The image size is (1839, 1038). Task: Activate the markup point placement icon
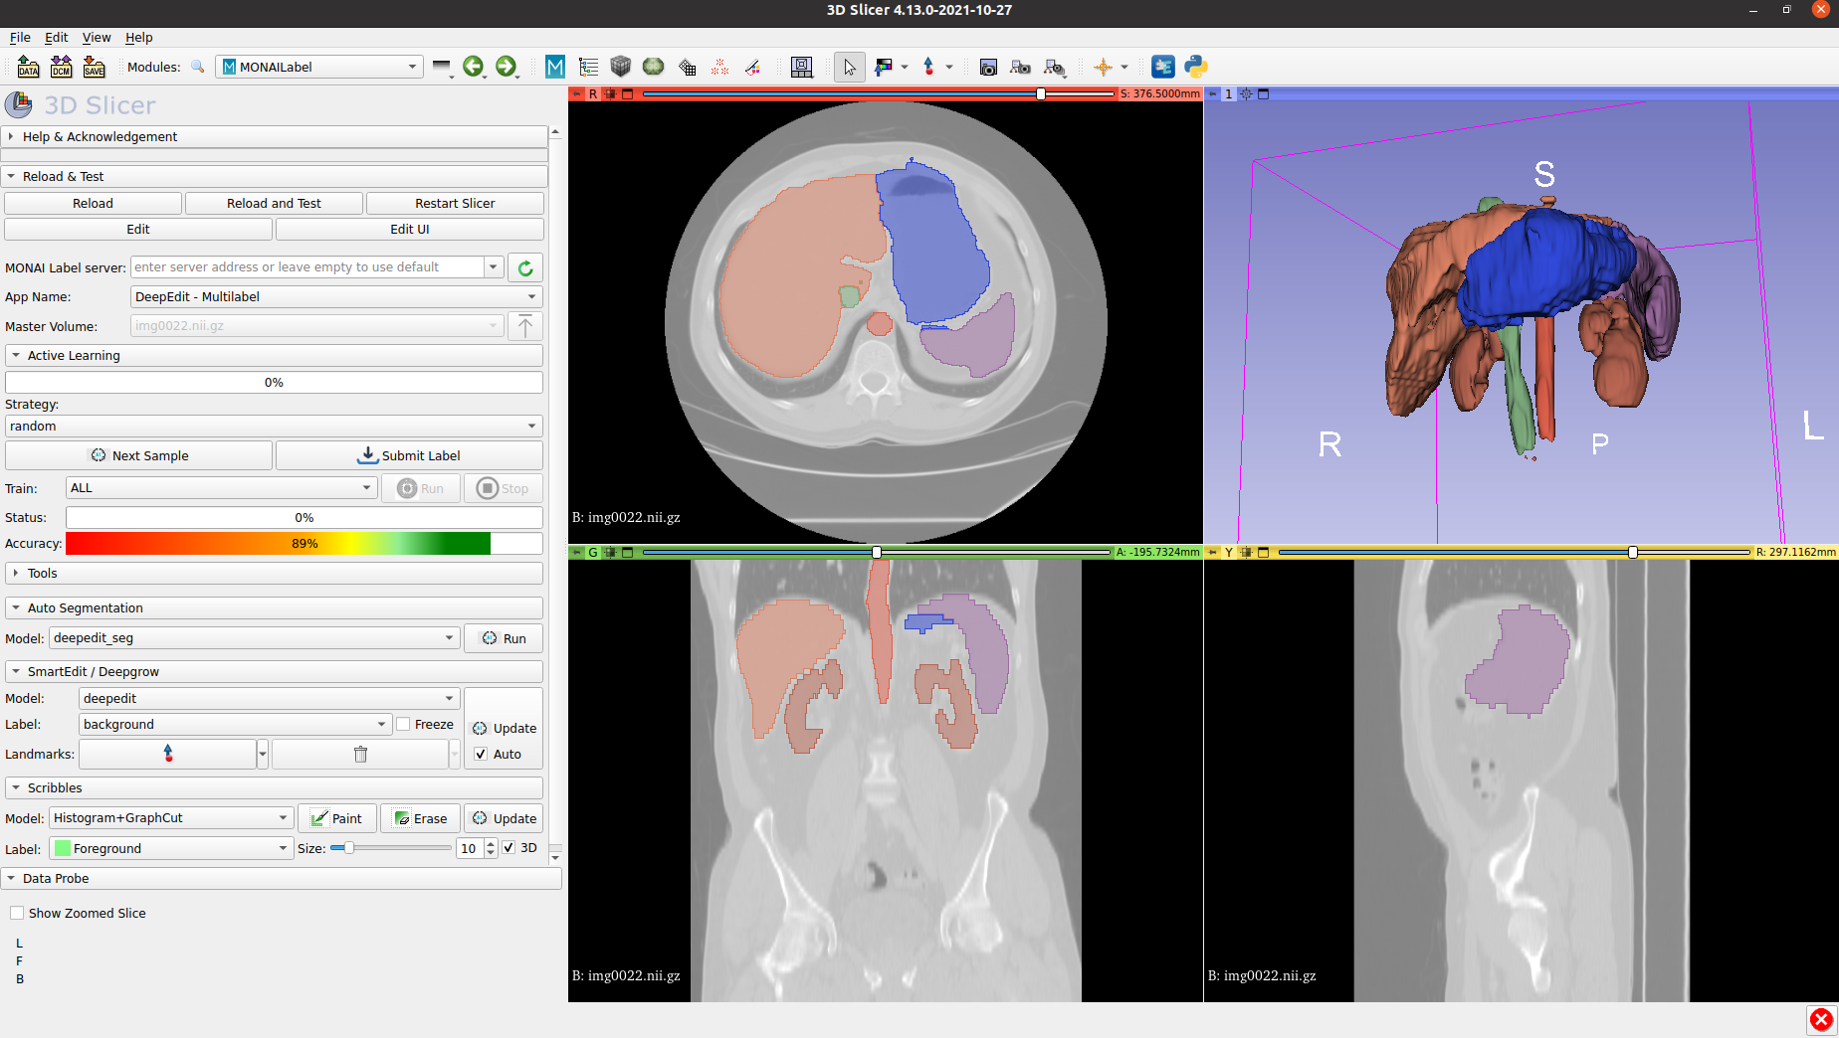point(928,67)
